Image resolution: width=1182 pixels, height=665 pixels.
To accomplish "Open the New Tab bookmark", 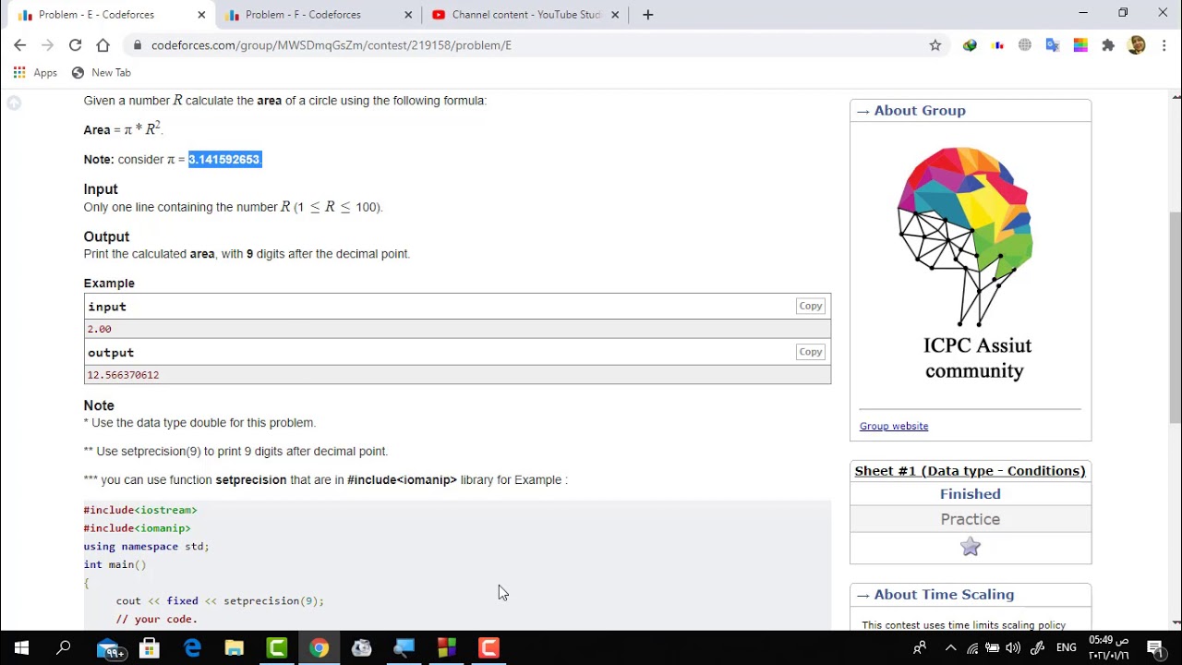I will [x=102, y=73].
